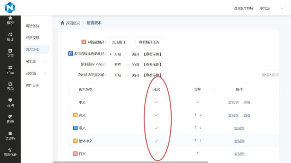Select 开启 for IP地址访问黑名单
The height and width of the screenshot is (163, 291).
(111, 75)
